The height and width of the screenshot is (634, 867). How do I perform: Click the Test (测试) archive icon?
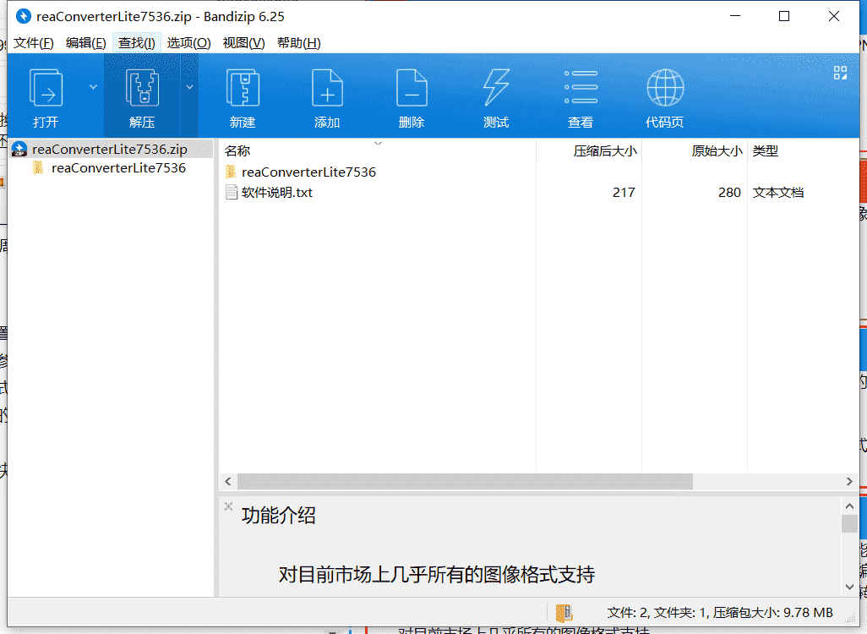496,89
